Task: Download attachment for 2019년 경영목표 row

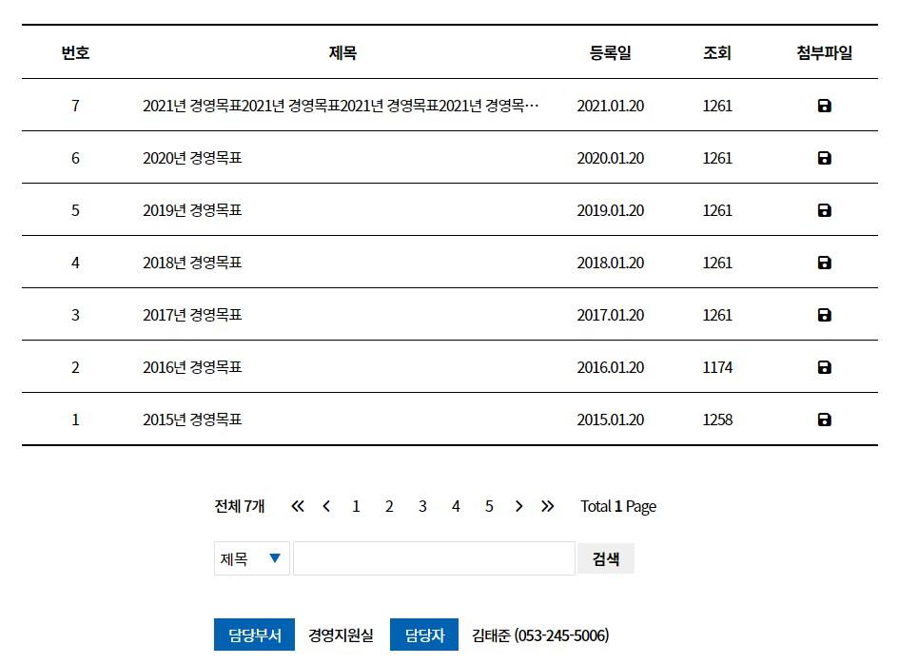Action: pyautogui.click(x=824, y=210)
